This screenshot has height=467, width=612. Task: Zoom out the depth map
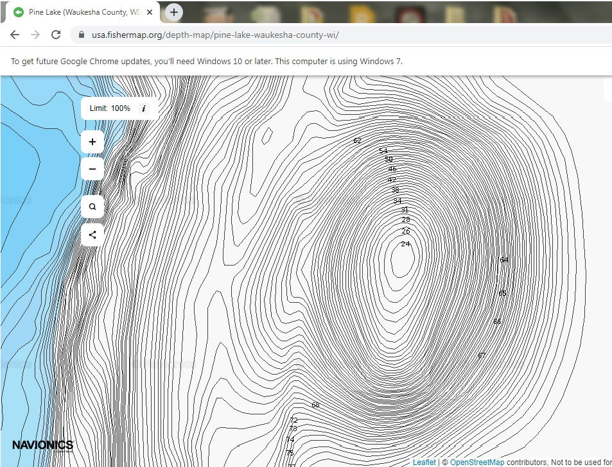point(92,169)
